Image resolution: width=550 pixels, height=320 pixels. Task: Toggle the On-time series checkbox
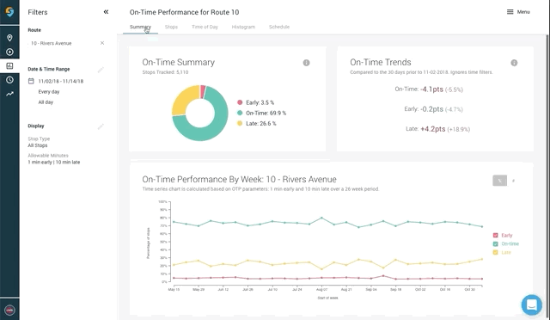(495, 243)
